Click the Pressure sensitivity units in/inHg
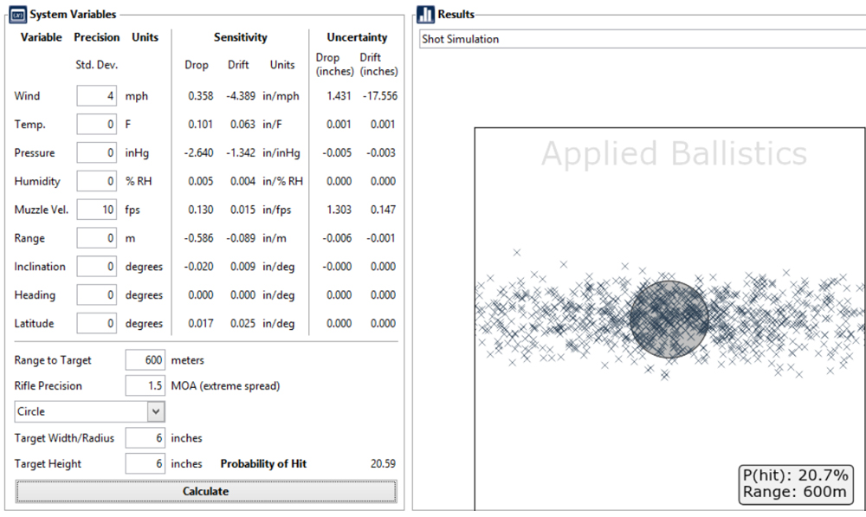This screenshot has height=517, width=866. pyautogui.click(x=281, y=153)
